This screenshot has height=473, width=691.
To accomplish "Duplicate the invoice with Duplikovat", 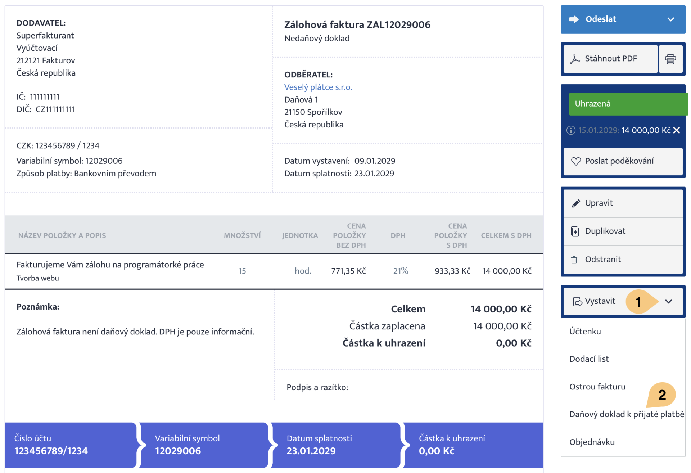I will 623,231.
